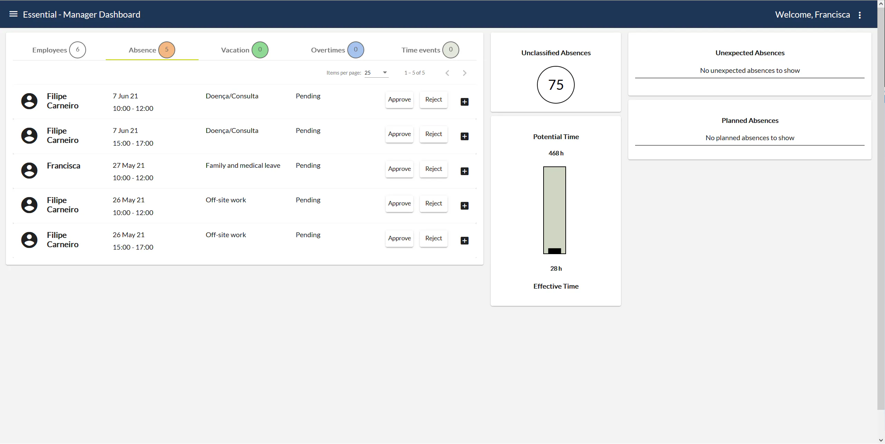This screenshot has height=444, width=885.
Task: Reject Filipe Carneiro's 7 Jun 15:00 absence
Action: click(433, 134)
